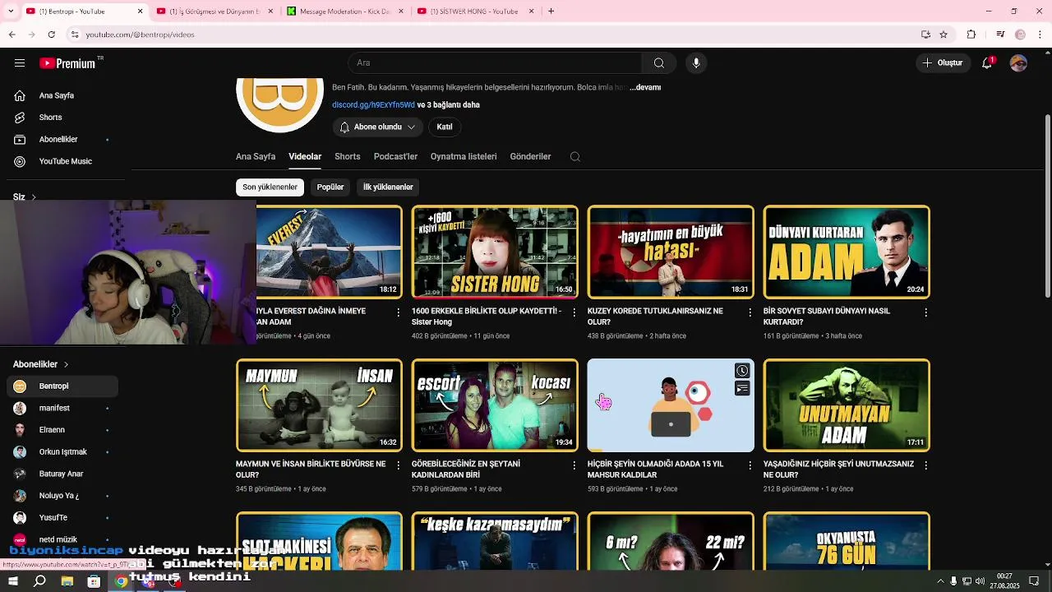This screenshot has width=1052, height=592.
Task: Open Chrome from the taskbar
Action: coord(121,581)
